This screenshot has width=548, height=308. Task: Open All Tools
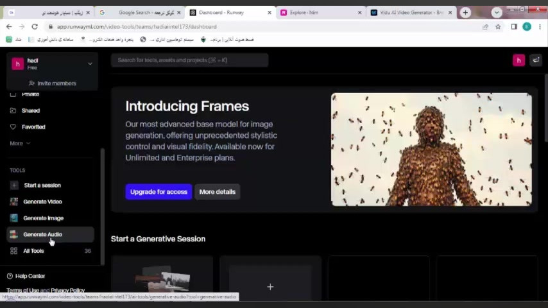(50, 251)
